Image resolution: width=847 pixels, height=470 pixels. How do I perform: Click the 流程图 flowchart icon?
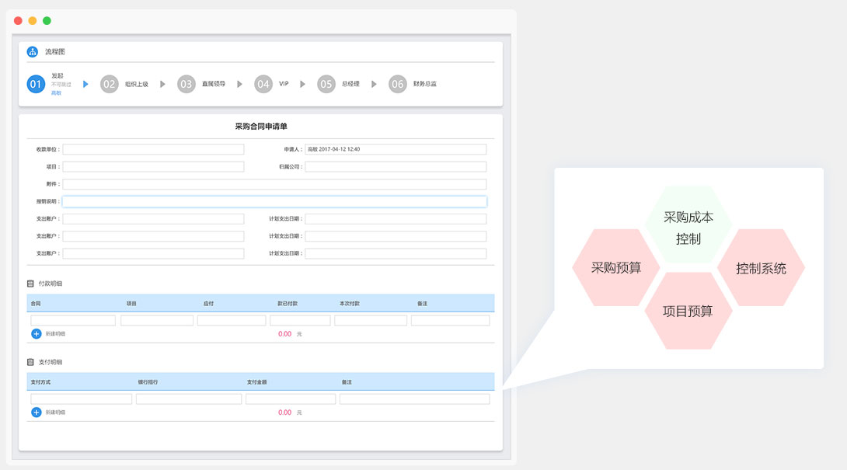[33, 52]
